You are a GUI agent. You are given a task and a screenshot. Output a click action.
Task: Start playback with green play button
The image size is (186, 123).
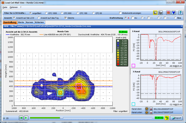(x=26, y=118)
